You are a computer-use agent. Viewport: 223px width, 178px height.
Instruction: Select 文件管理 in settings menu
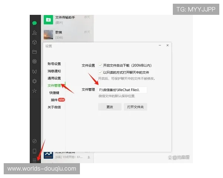(x=54, y=85)
